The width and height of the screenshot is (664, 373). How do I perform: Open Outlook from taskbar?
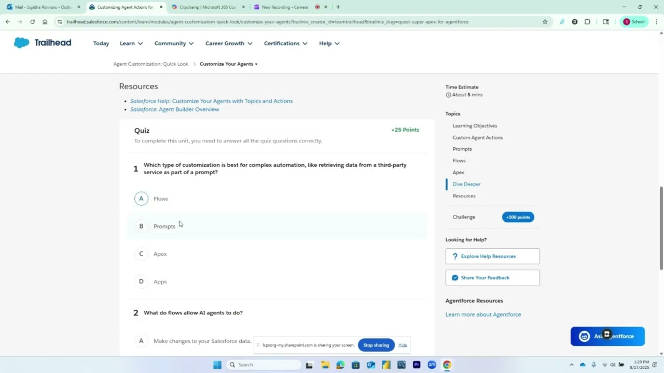tap(370, 365)
